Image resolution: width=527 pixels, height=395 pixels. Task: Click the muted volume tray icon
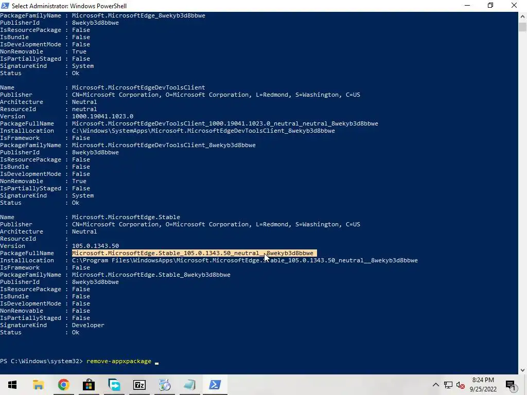pyautogui.click(x=461, y=385)
